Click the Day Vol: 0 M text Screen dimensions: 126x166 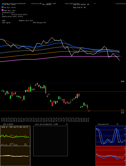(79, 8)
